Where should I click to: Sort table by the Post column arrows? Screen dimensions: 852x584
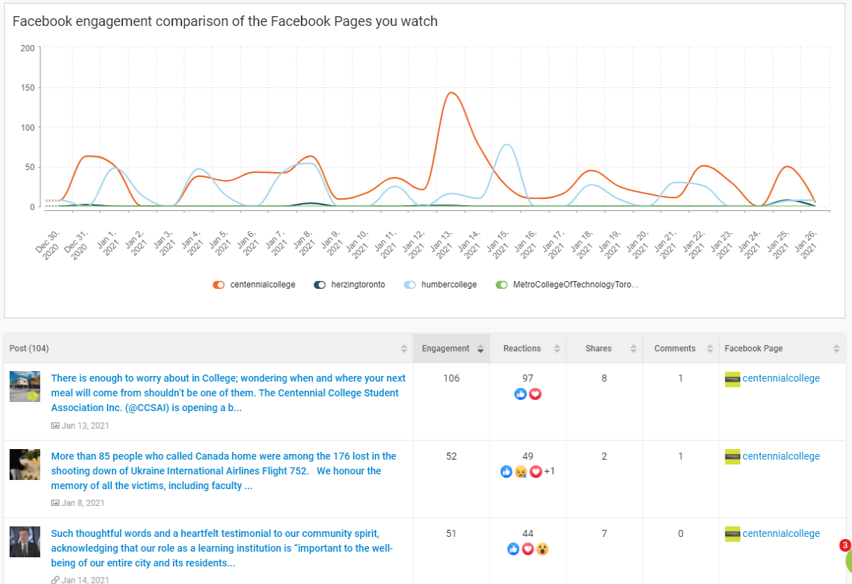click(x=404, y=349)
